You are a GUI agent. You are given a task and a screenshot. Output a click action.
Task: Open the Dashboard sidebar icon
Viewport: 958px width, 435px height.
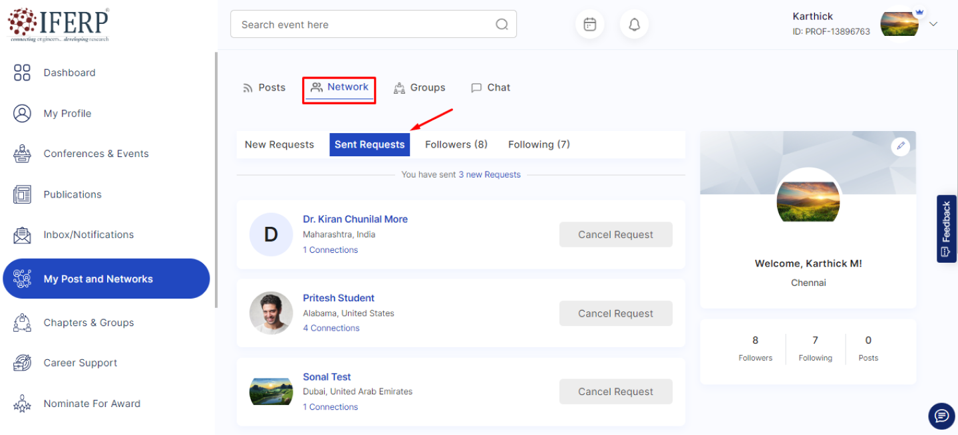pos(23,72)
